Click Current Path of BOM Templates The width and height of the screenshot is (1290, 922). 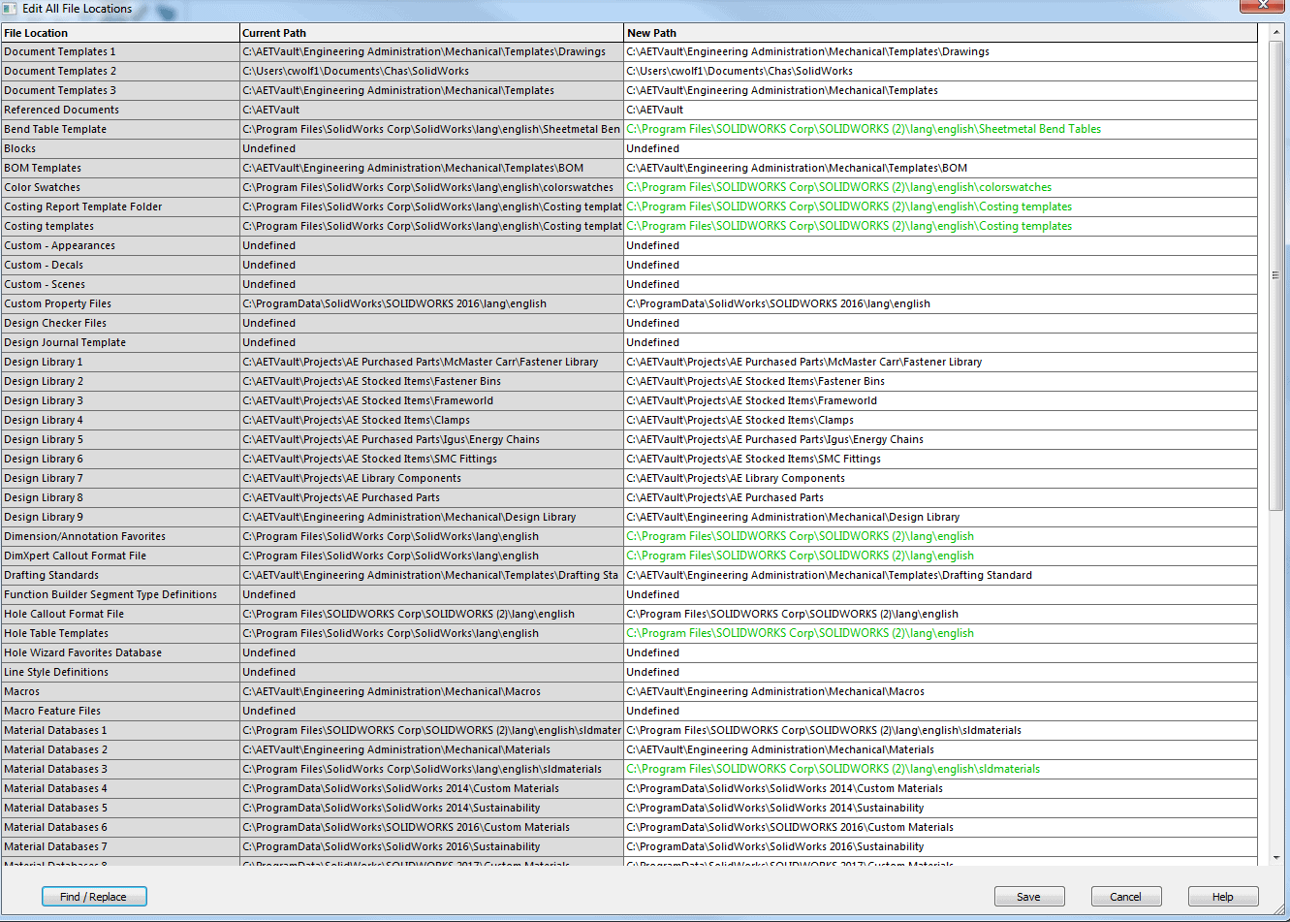[x=431, y=168]
